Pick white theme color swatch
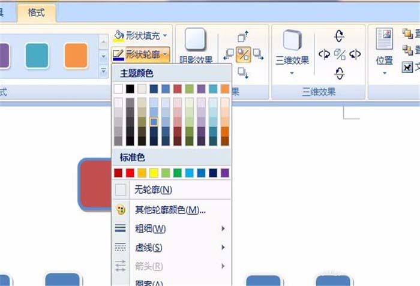 (x=118, y=89)
